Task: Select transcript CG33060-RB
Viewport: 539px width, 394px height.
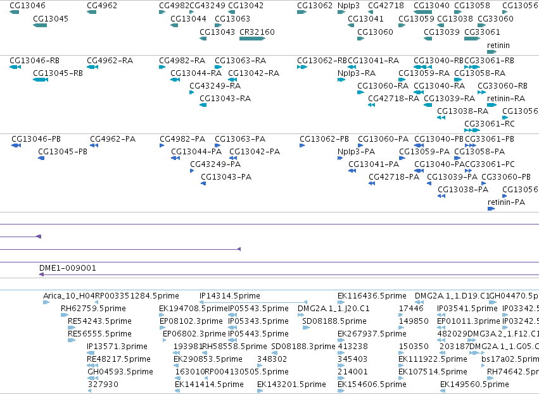Action: click(x=502, y=86)
